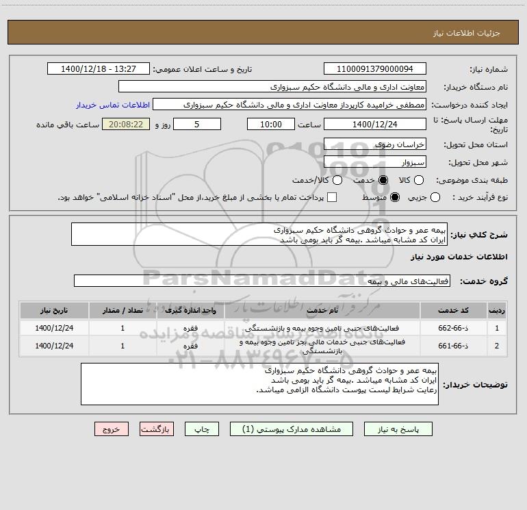Click the نام خدمت column header
This screenshot has width=527, height=510.
click(x=322, y=310)
